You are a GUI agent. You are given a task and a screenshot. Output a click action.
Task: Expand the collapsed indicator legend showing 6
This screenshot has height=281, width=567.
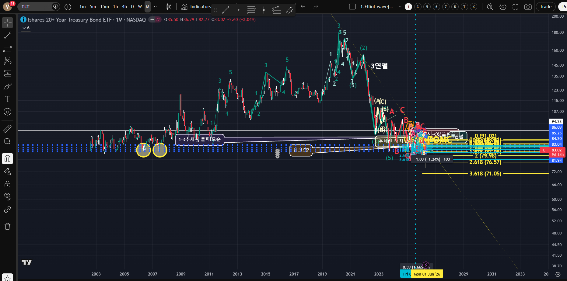click(x=26, y=28)
